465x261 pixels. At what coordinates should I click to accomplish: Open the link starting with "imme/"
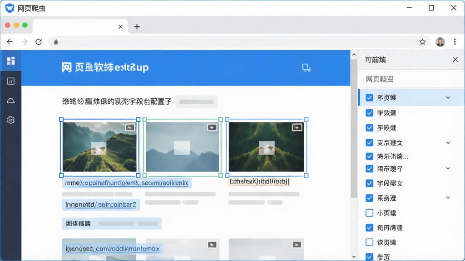click(127, 183)
